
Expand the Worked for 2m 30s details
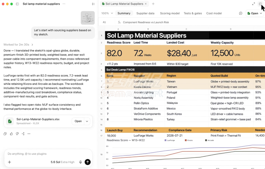click(18, 45)
